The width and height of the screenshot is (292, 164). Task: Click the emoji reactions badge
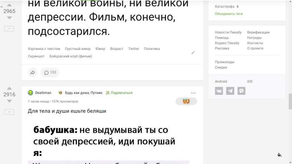coord(186,101)
